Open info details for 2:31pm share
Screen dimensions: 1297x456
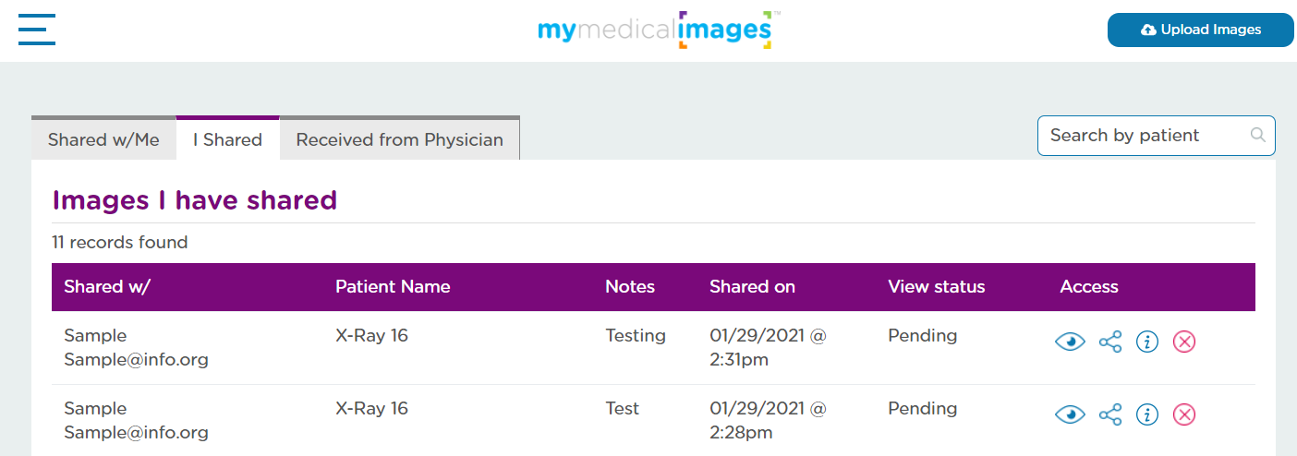1147,342
